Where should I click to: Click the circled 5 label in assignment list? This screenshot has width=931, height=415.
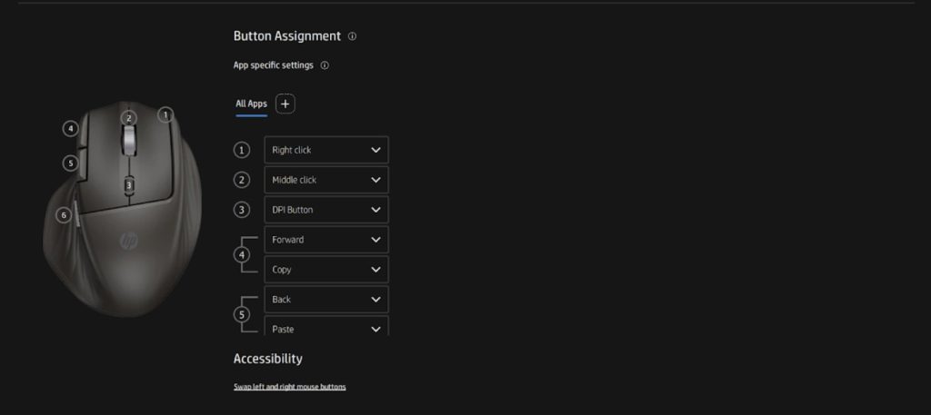[242, 315]
